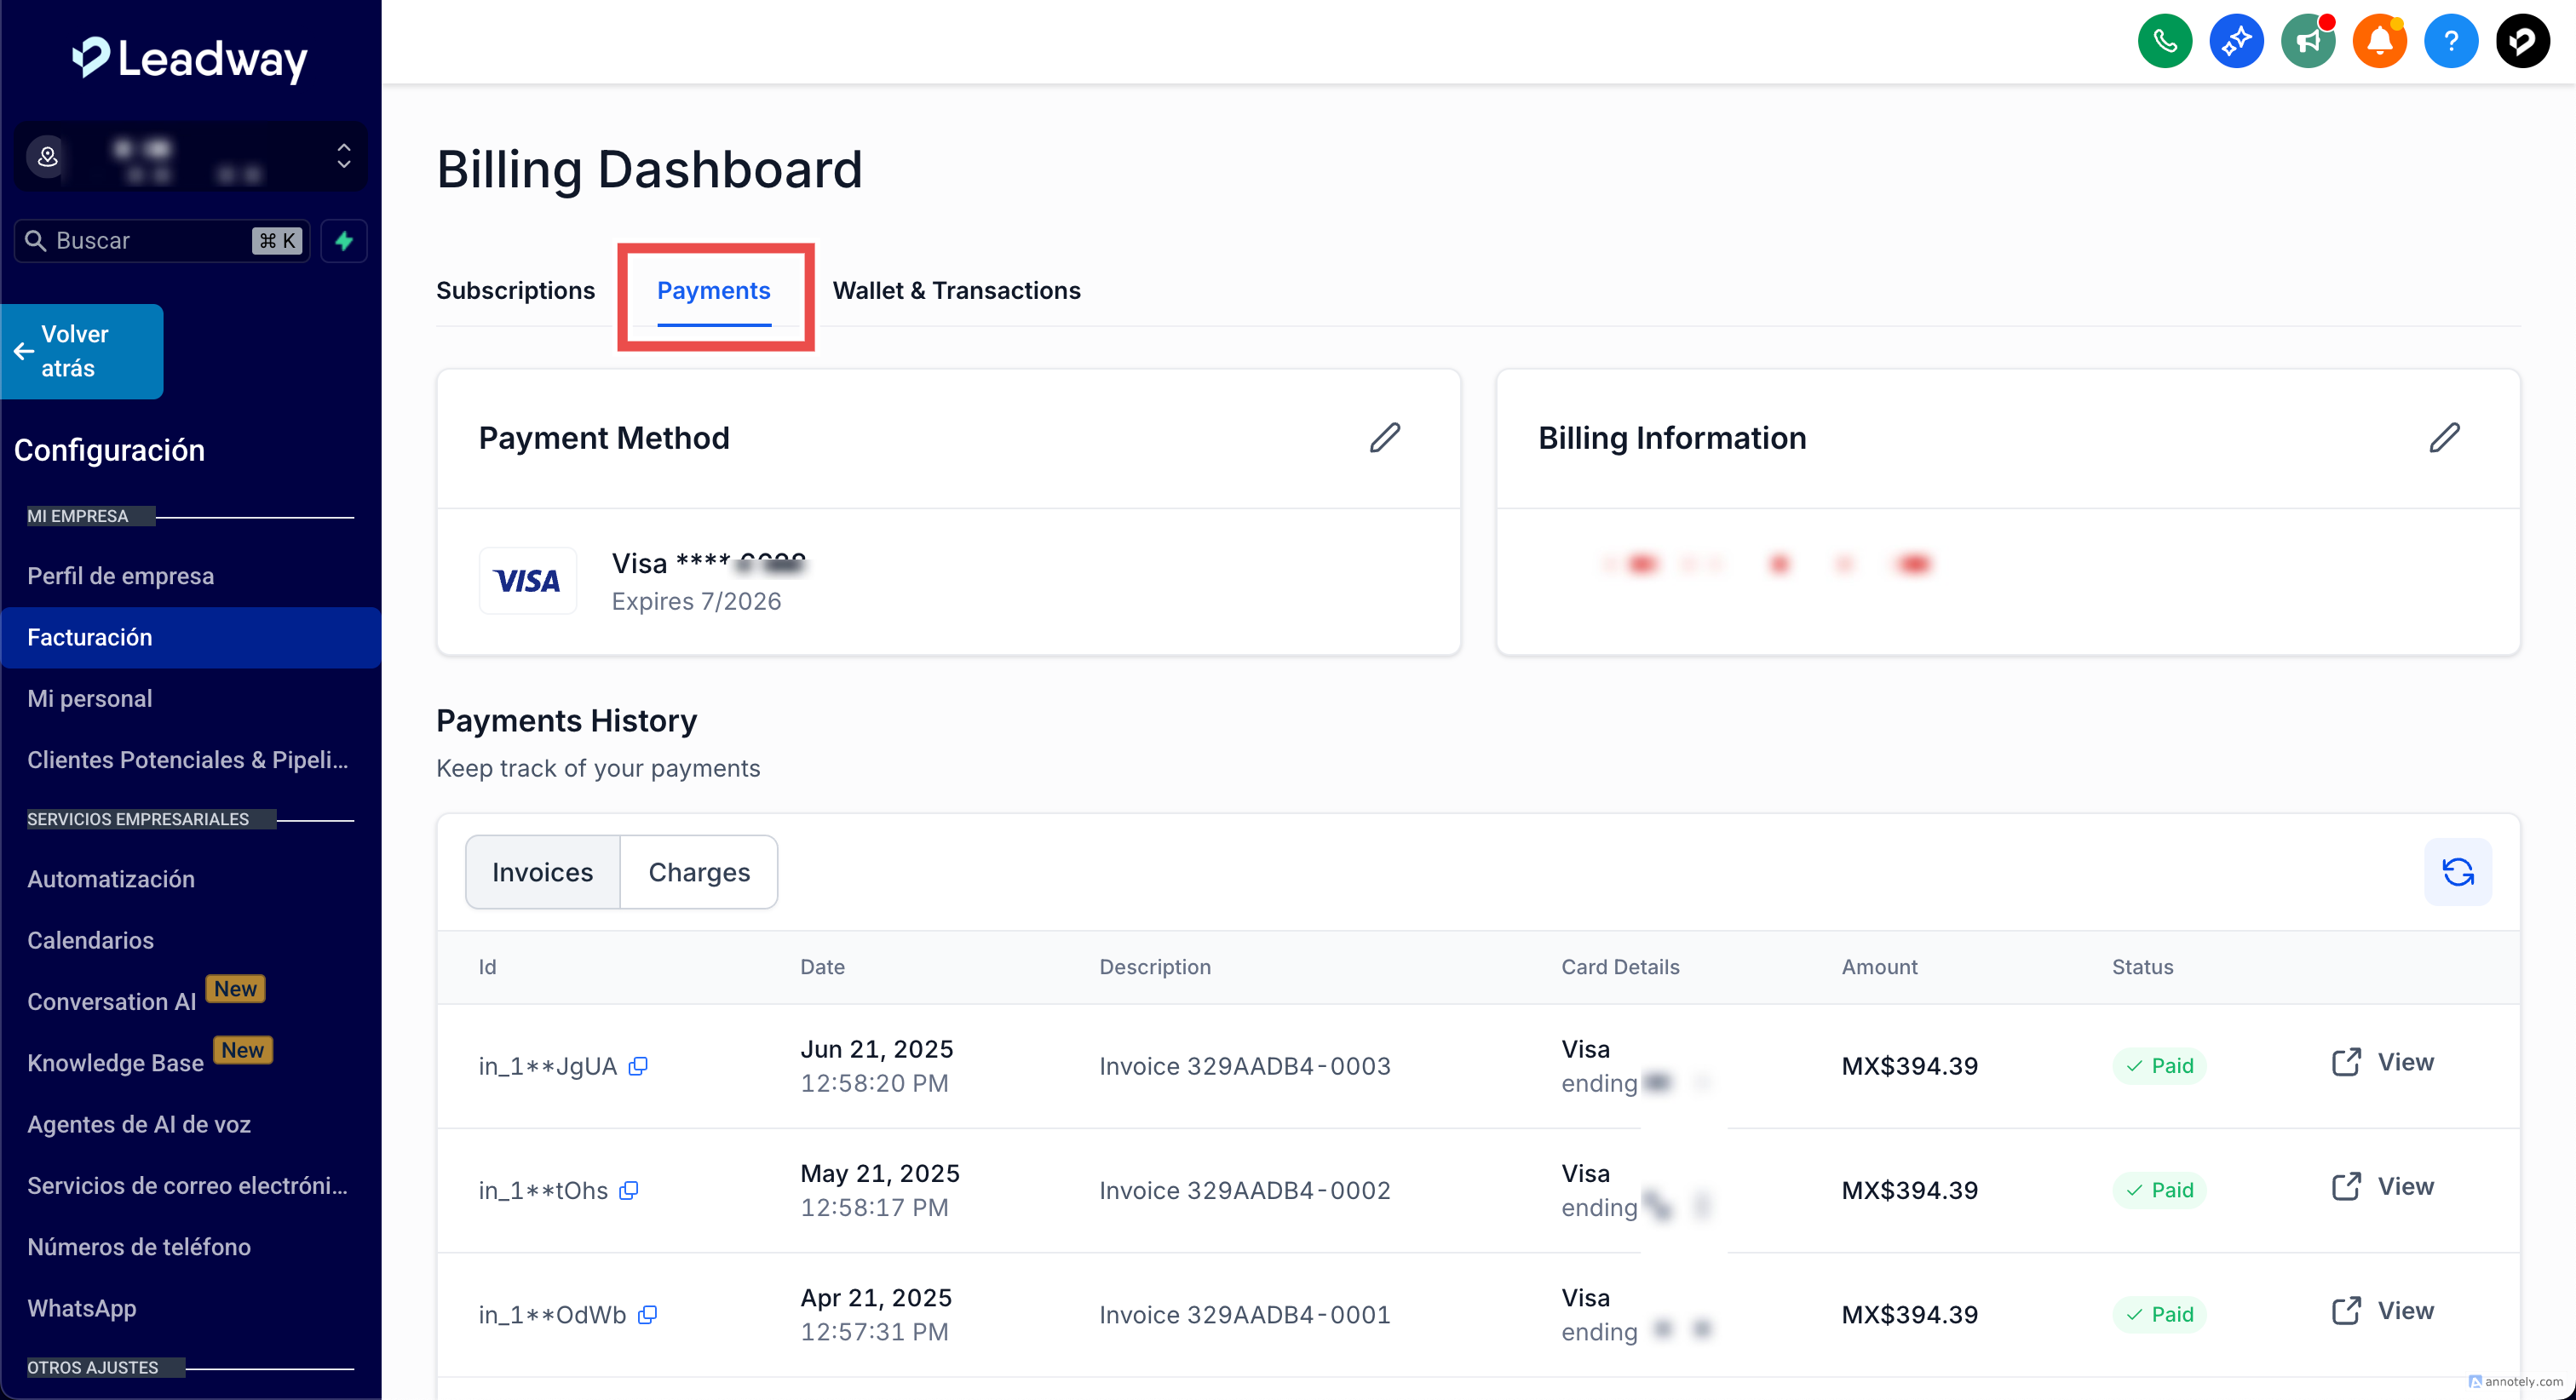Open the Wallet & Transactions tab
2576x1400 pixels.
(956, 291)
